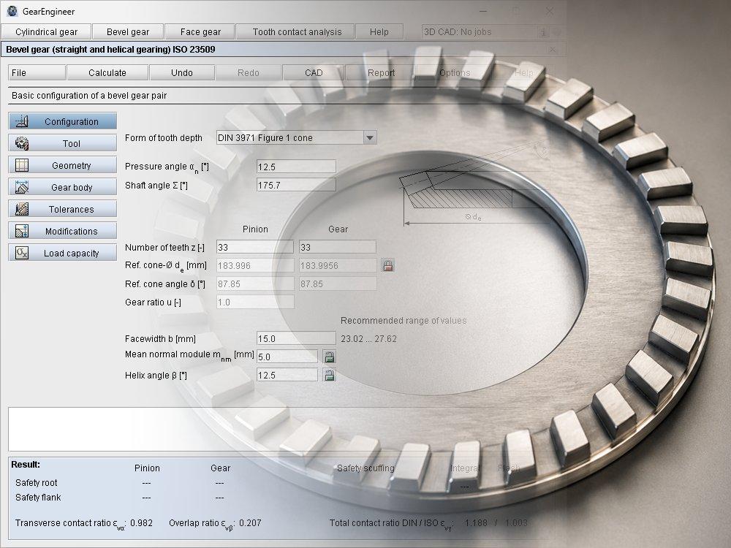Open the Geometry grid icon
Screen dimensions: 731x548
pyautogui.click(x=22, y=165)
